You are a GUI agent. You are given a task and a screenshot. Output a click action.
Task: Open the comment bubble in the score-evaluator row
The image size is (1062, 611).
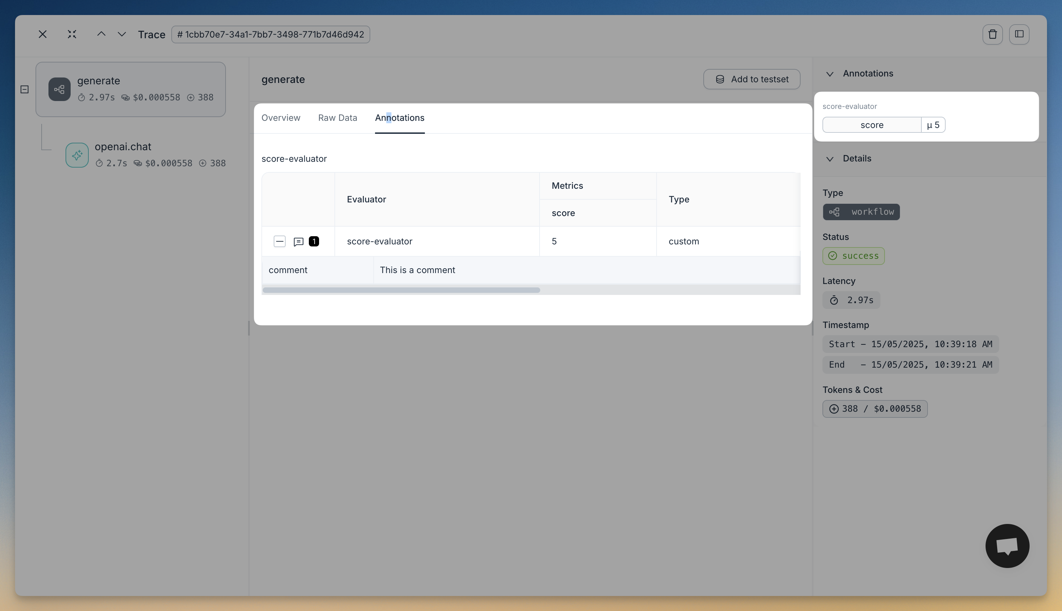click(x=298, y=241)
